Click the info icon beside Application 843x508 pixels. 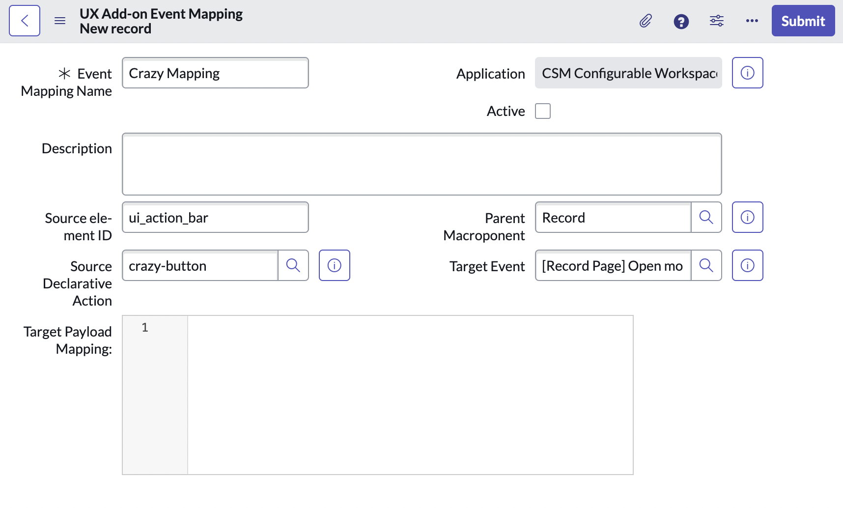(x=747, y=73)
